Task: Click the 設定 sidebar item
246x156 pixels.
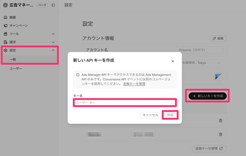Action: pyautogui.click(x=13, y=50)
